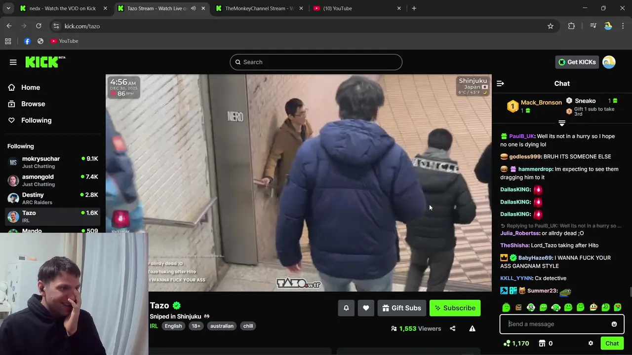632x355 pixels.
Task: Select Tazo channel in Following list
Action: click(53, 216)
